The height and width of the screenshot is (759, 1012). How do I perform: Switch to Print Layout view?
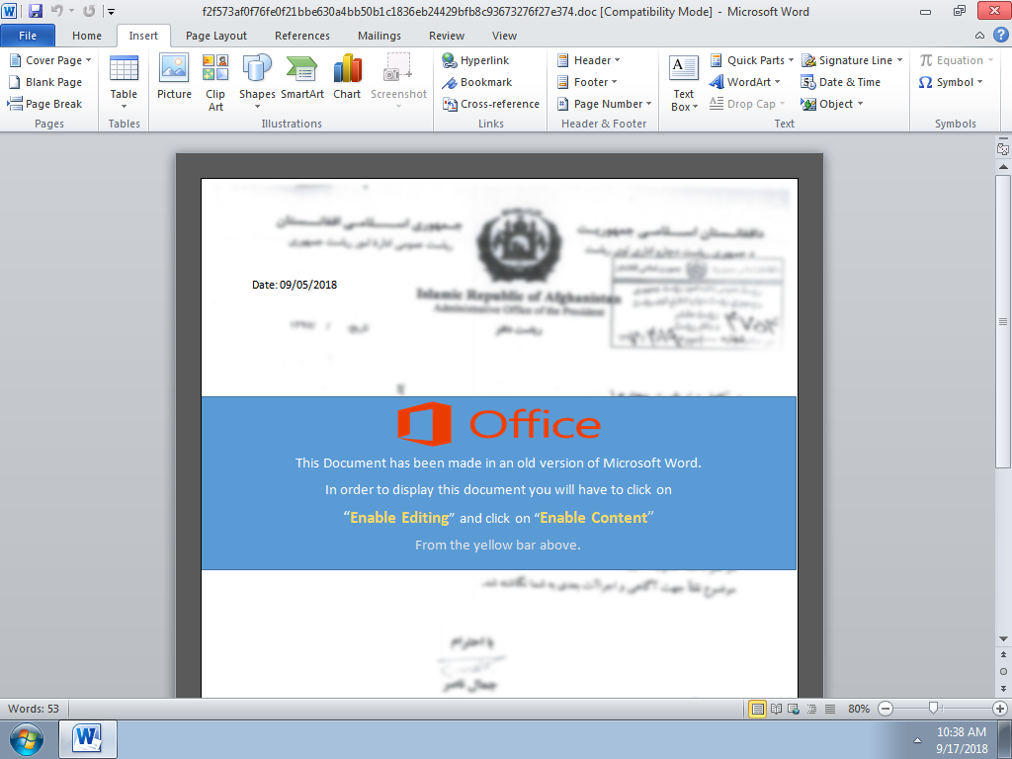[757, 709]
